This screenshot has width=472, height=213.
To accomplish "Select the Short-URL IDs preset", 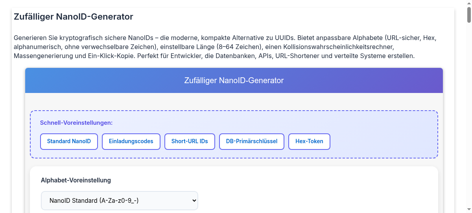I will [190, 141].
